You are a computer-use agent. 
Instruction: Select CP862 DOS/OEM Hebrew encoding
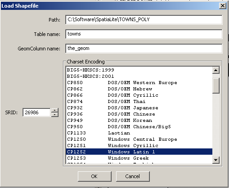[x=139, y=89]
